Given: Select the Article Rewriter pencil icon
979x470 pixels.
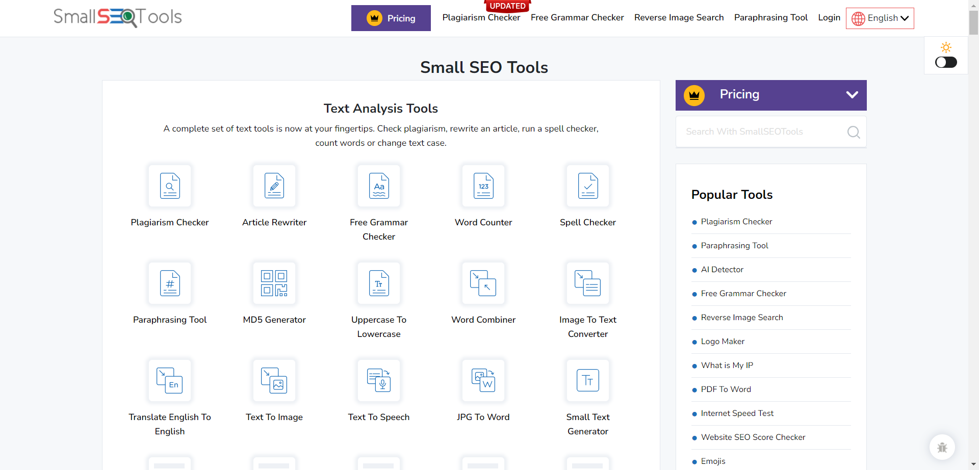Looking at the screenshot, I should pyautogui.click(x=274, y=186).
